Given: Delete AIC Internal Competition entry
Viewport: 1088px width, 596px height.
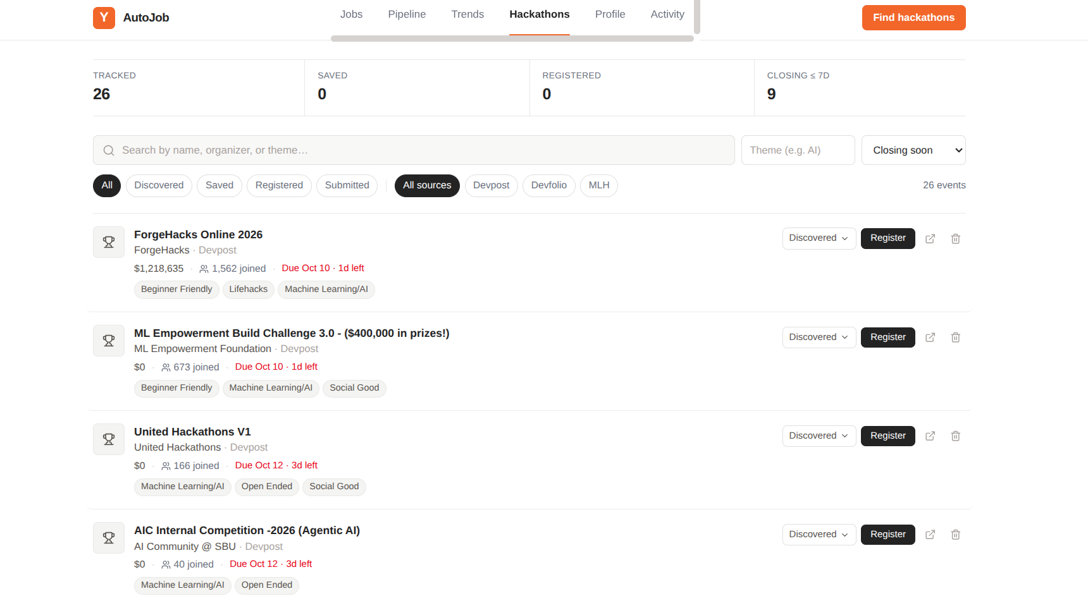Looking at the screenshot, I should pyautogui.click(x=955, y=535).
